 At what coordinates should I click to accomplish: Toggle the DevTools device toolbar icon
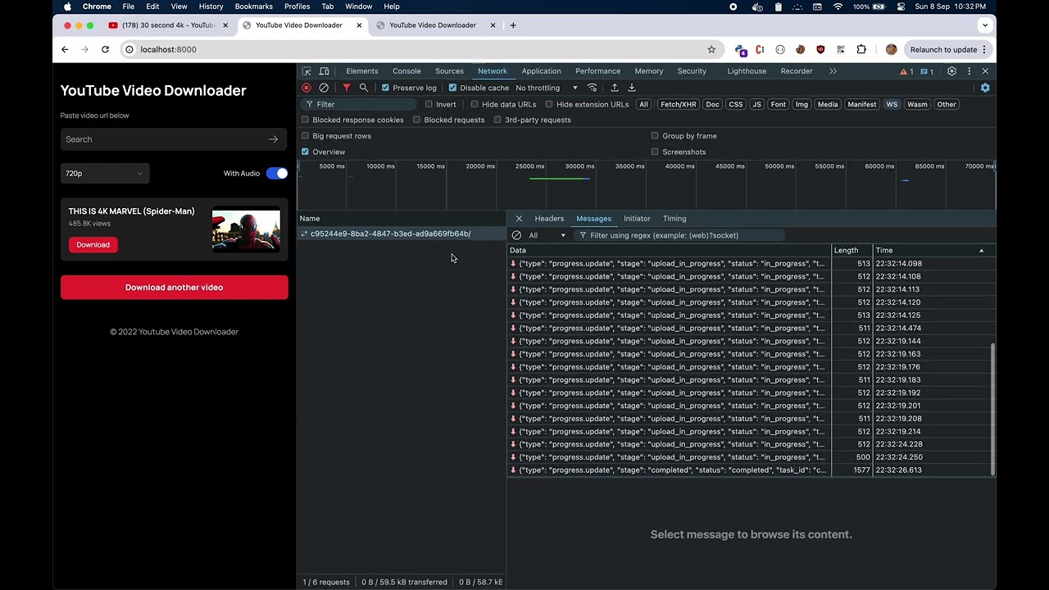pyautogui.click(x=325, y=71)
